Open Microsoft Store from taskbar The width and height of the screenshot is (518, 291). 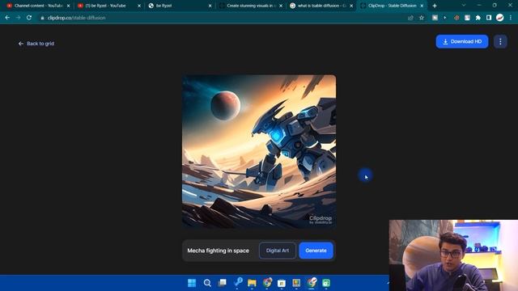pos(282,283)
